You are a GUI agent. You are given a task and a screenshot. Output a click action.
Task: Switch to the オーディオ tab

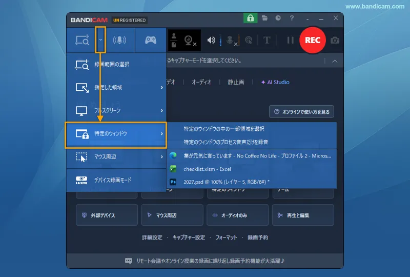pos(201,82)
